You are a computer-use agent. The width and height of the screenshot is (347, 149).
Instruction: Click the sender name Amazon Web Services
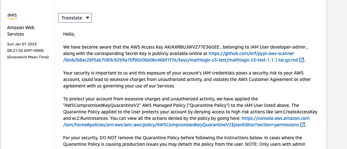[21, 31]
